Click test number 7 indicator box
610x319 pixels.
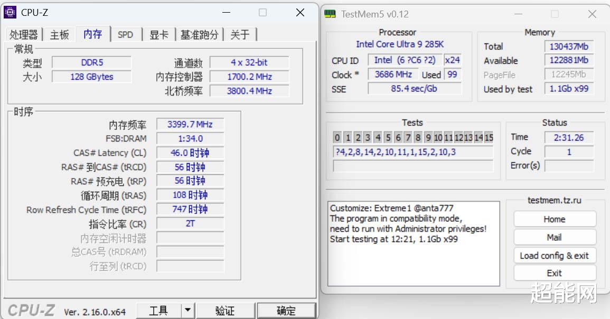(x=408, y=137)
